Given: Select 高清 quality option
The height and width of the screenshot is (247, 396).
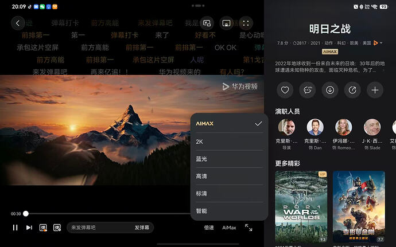Looking at the screenshot, I should 230,176.
